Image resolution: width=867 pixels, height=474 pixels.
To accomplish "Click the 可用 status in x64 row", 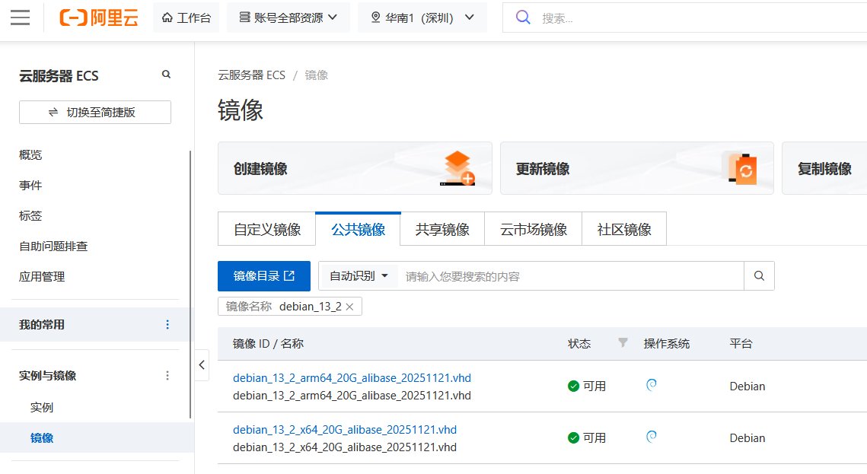I will pyautogui.click(x=587, y=438).
